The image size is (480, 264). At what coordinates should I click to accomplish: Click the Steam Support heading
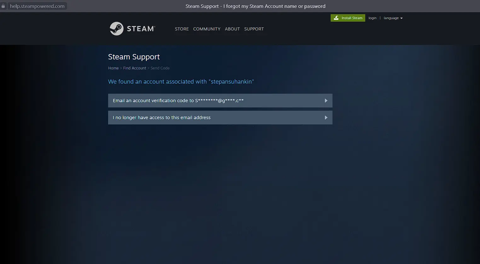(134, 57)
